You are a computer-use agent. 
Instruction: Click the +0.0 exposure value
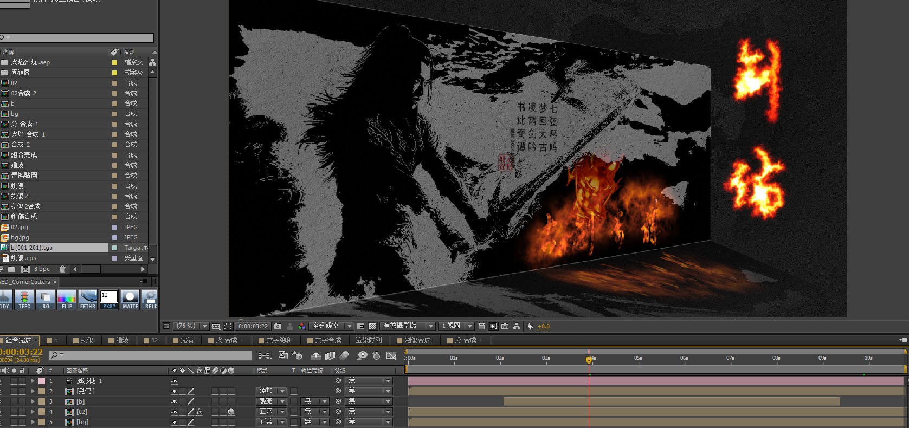click(543, 326)
